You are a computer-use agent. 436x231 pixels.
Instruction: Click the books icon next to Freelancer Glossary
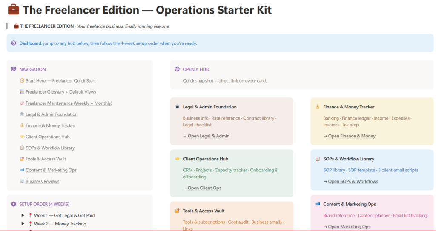pyautogui.click(x=22, y=92)
